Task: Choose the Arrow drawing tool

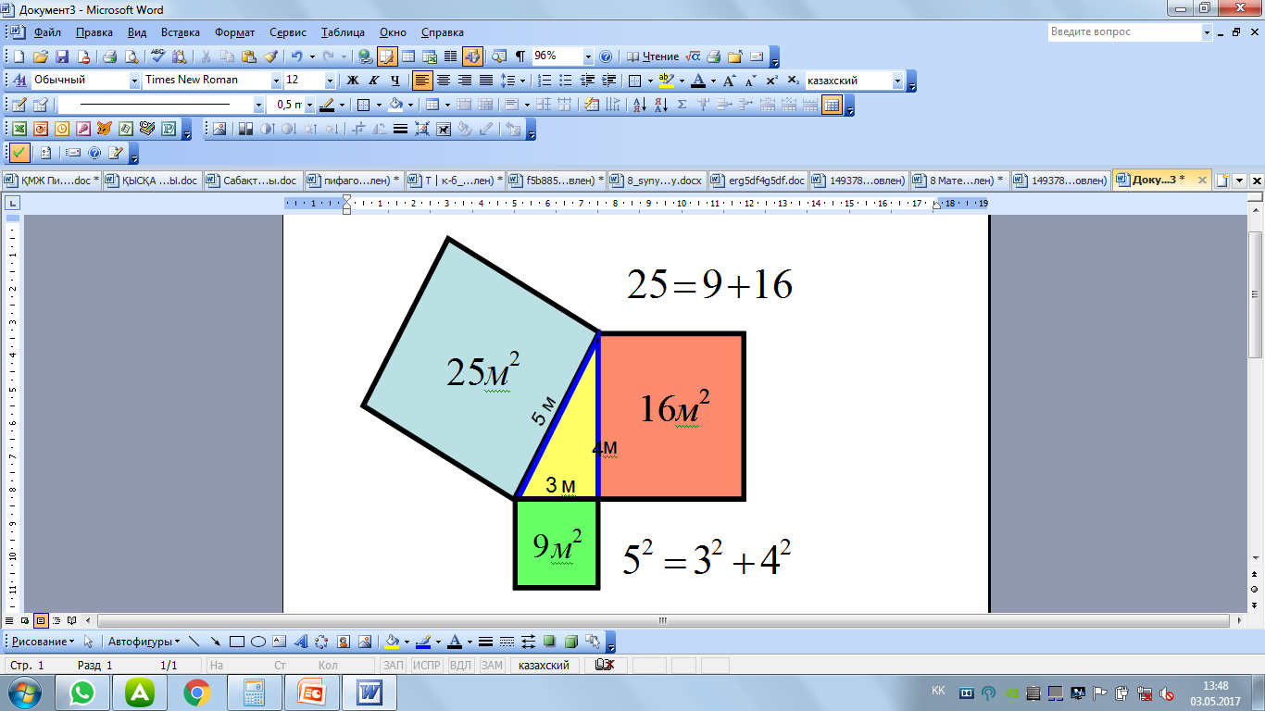Action: tap(215, 641)
